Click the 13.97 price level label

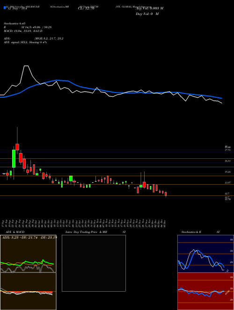click(228, 183)
